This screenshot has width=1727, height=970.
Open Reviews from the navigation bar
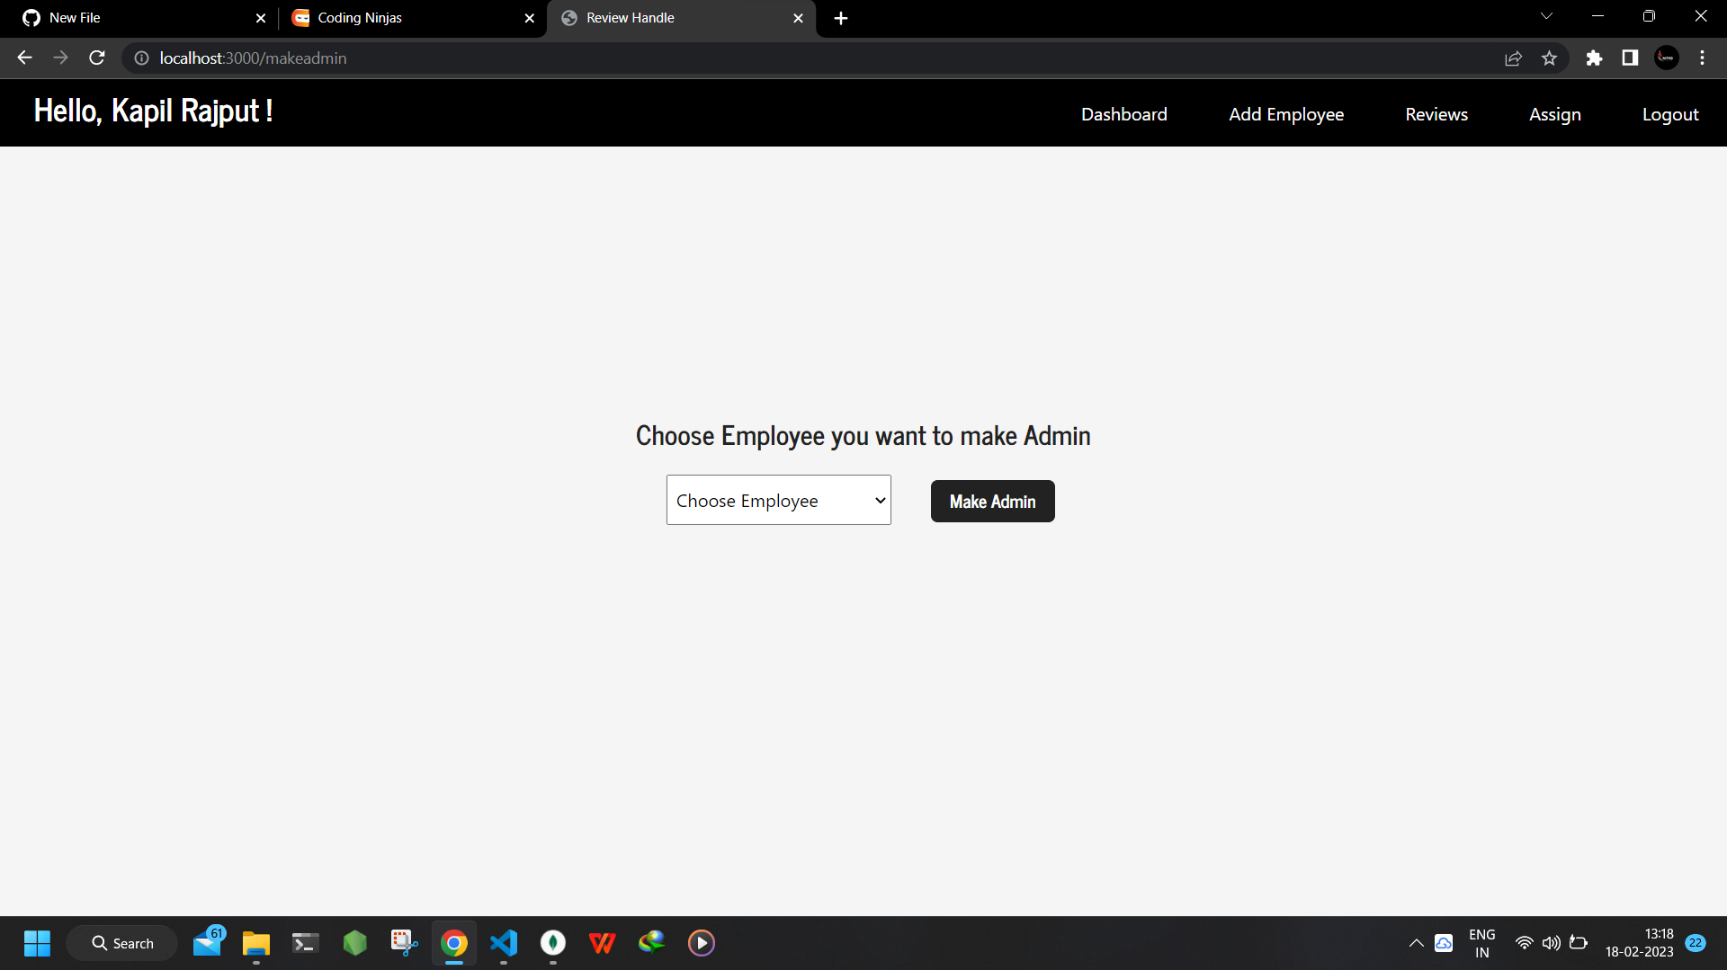1436,113
